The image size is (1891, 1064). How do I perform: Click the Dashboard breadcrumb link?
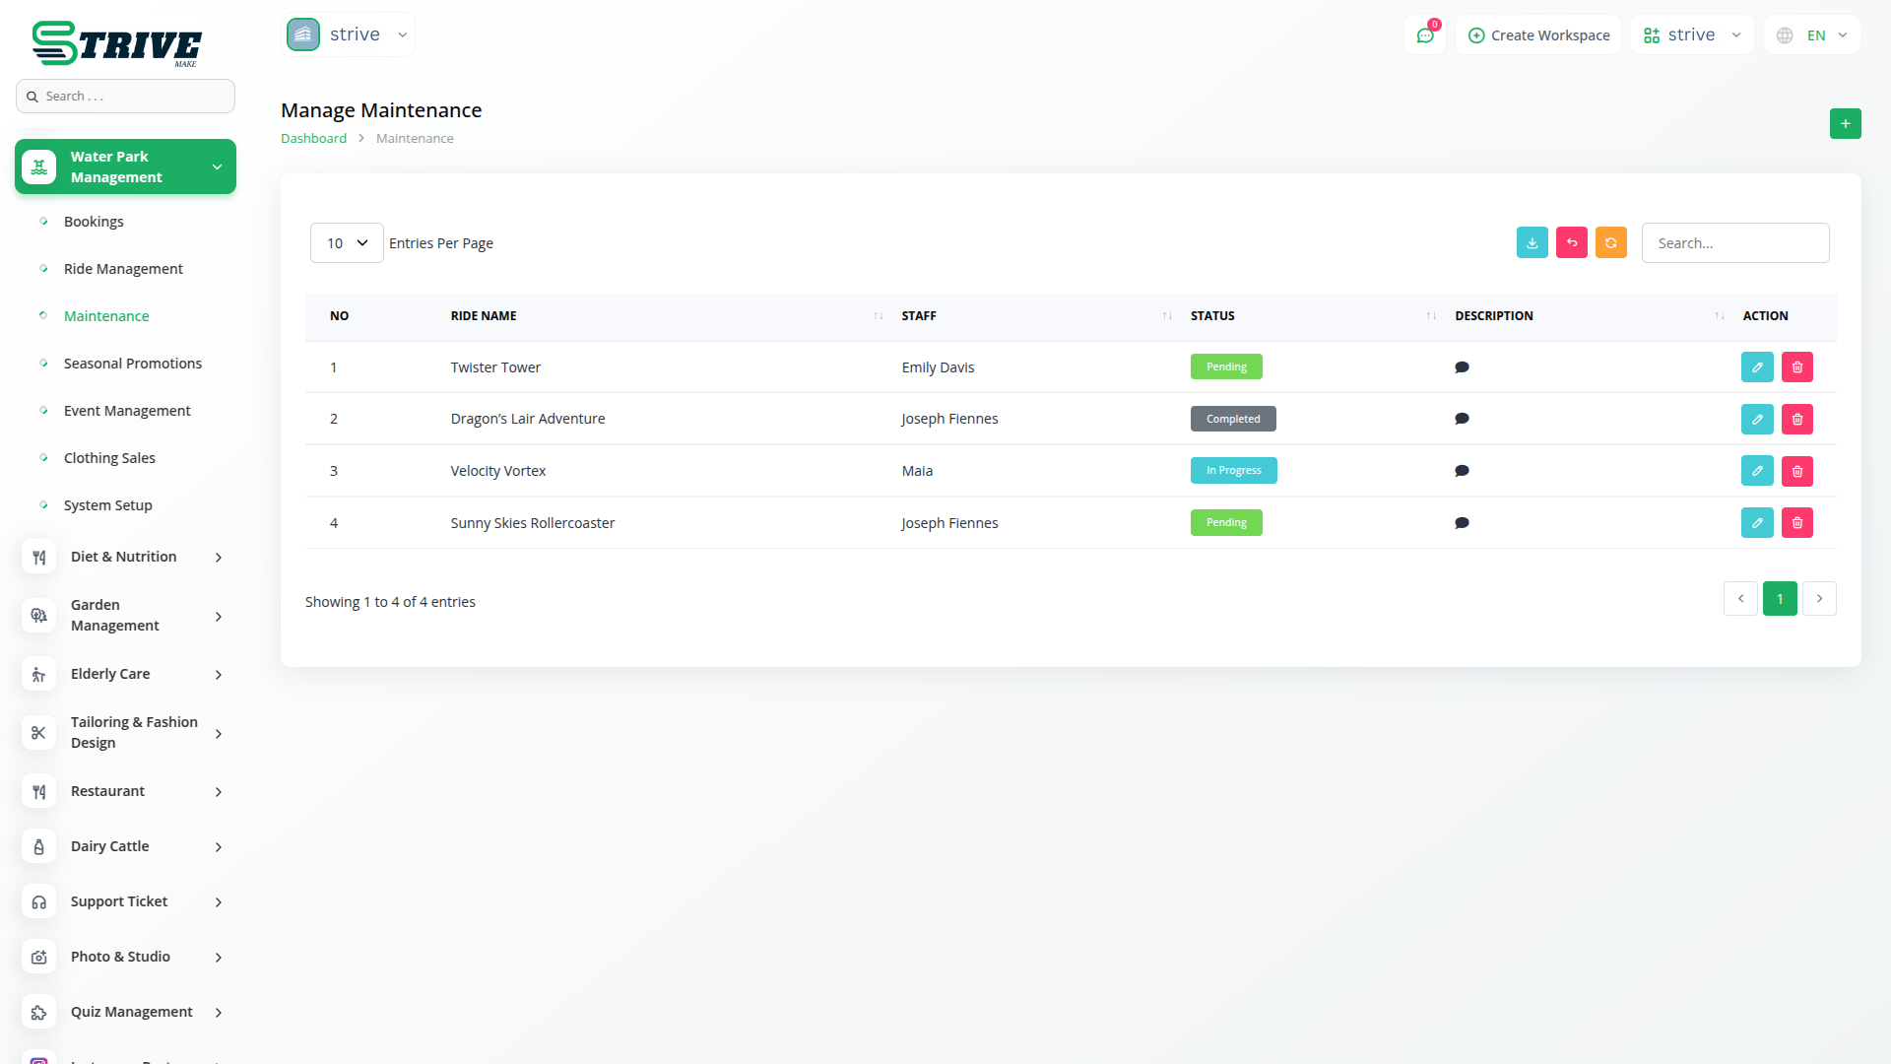click(x=313, y=139)
